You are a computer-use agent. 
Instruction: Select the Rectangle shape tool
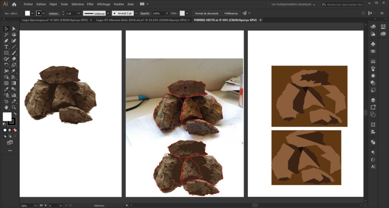[6, 53]
